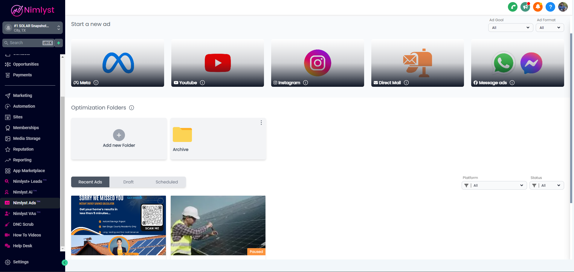The height and width of the screenshot is (272, 574).
Task: Show info for Meta ads
Action: (96, 83)
